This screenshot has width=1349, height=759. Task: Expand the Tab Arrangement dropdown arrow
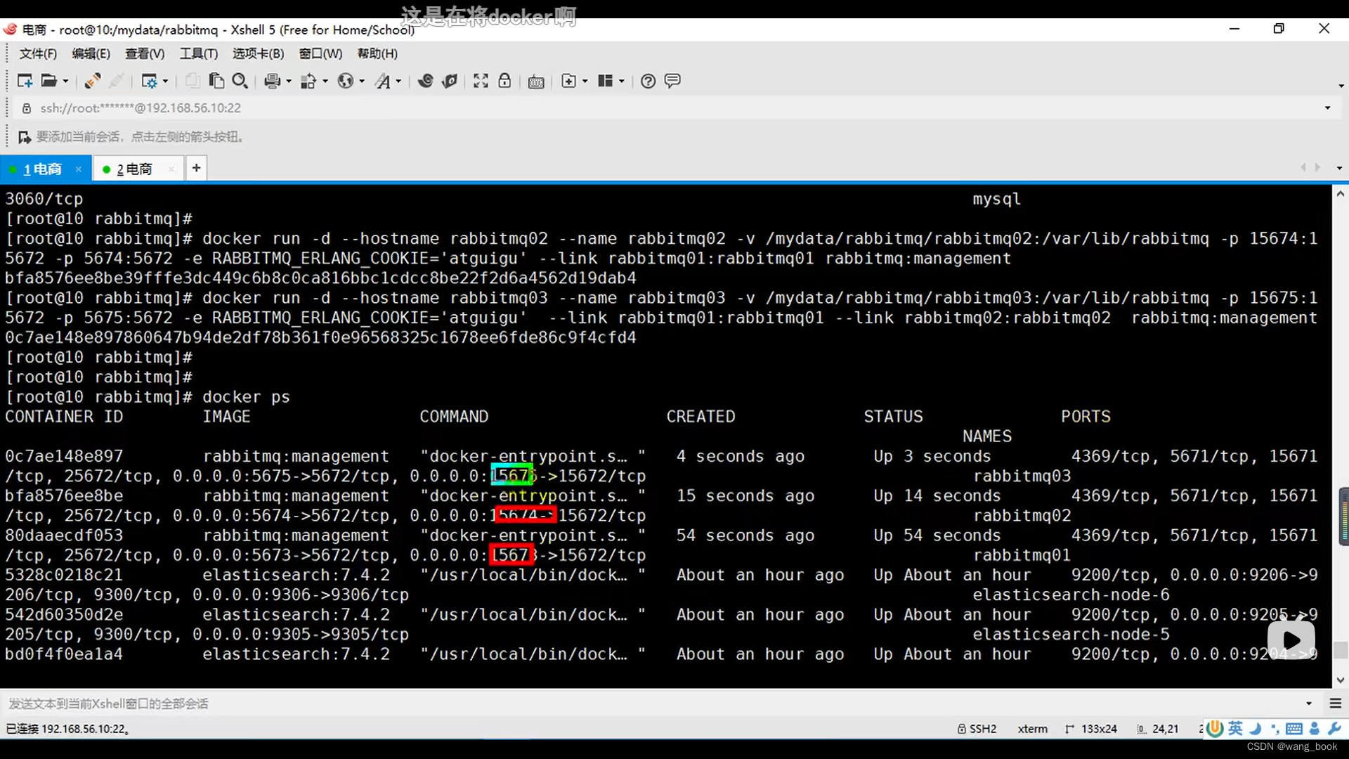coord(622,82)
